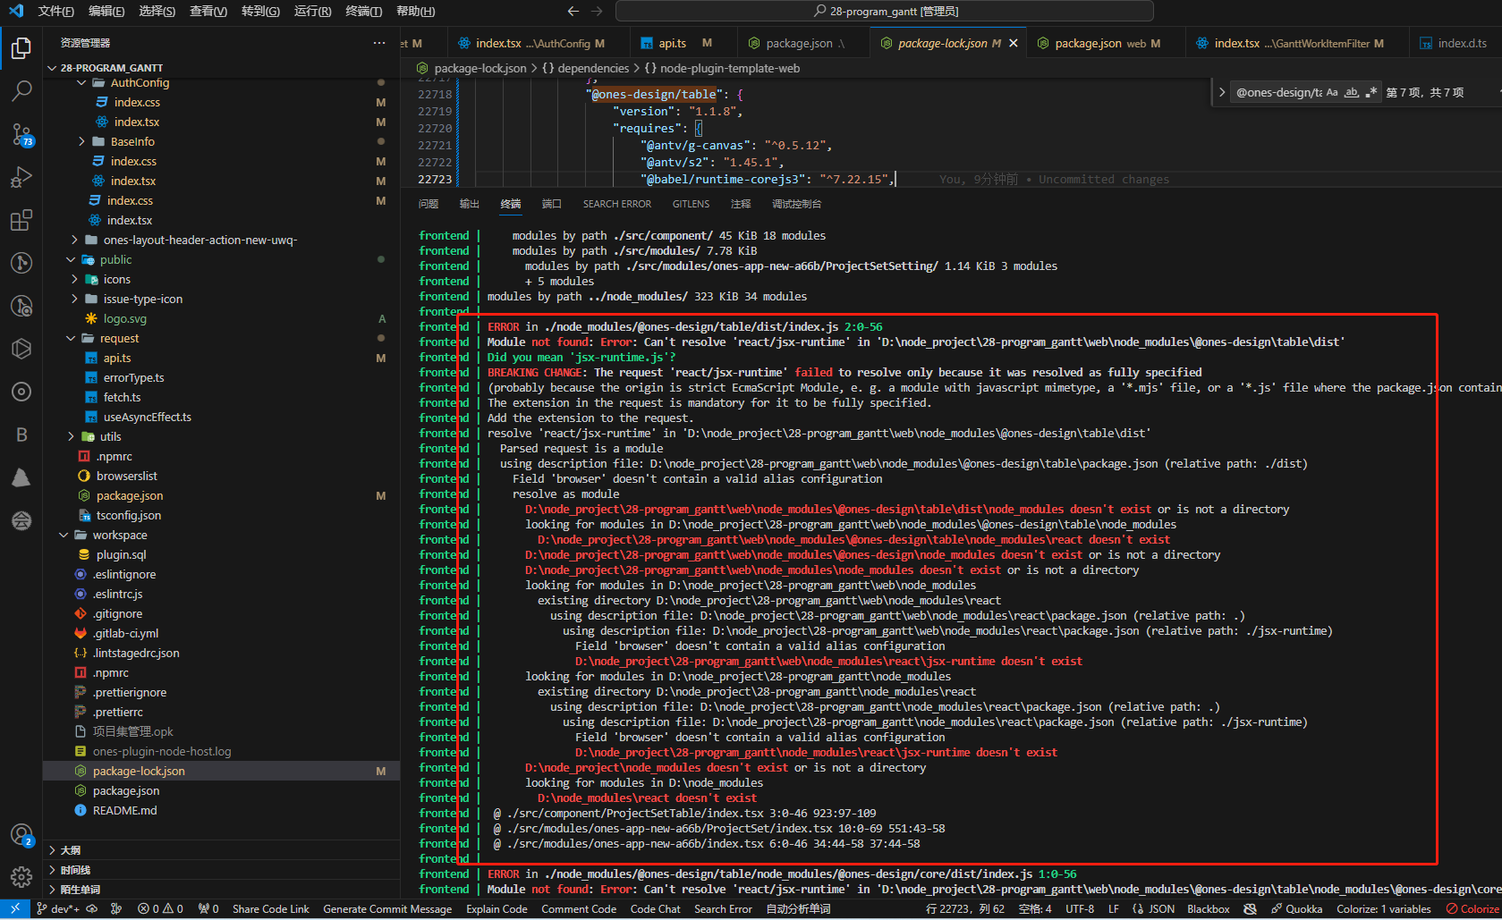
Task: Open the Explorer view in activity bar
Action: pyautogui.click(x=21, y=48)
